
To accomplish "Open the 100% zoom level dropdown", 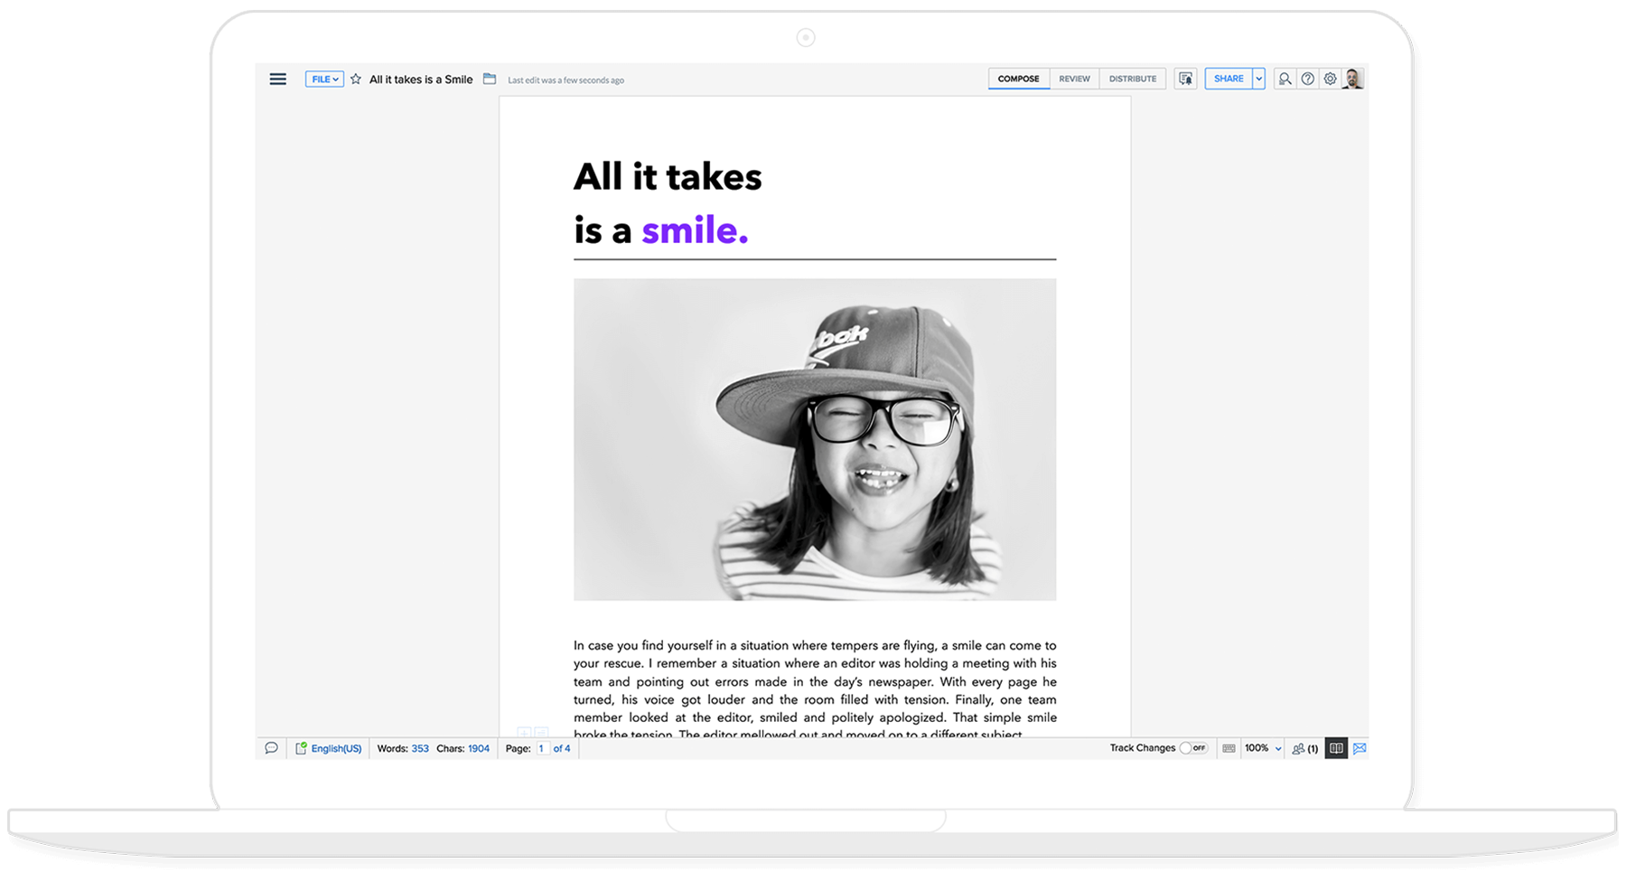I will [1263, 748].
